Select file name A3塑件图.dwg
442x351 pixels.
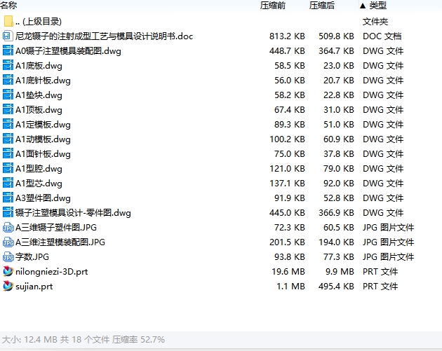click(x=43, y=198)
